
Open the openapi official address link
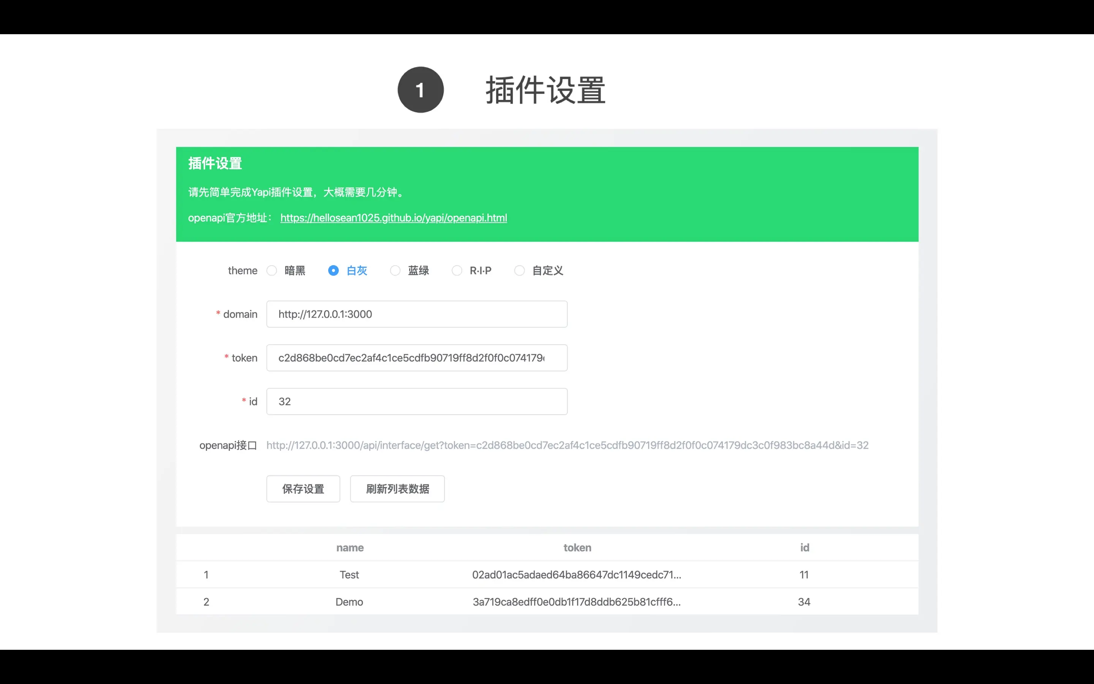click(x=393, y=218)
